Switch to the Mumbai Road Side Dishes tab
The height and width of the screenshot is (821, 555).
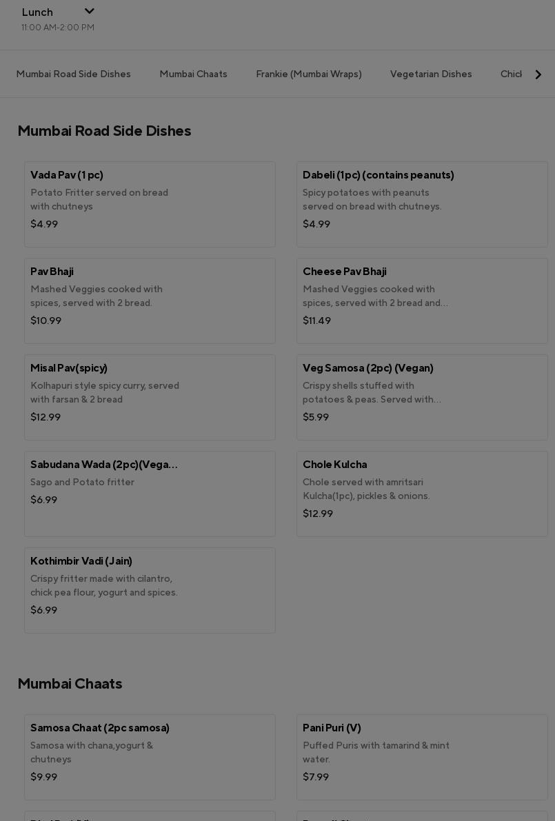pos(74,74)
